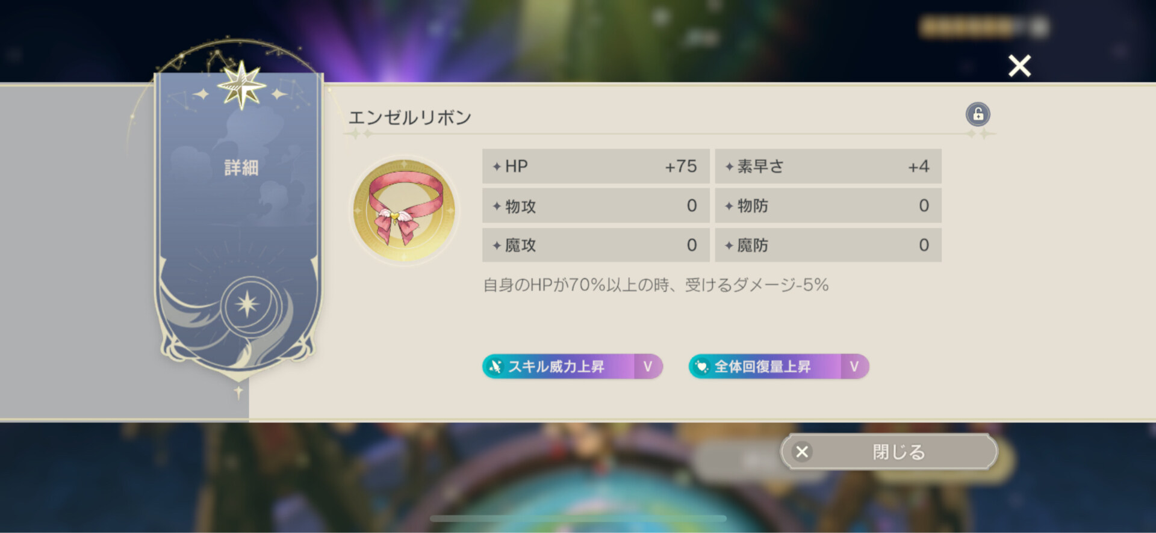This screenshot has height=533, width=1156.
Task: Click the item effect description text
Action: (656, 285)
